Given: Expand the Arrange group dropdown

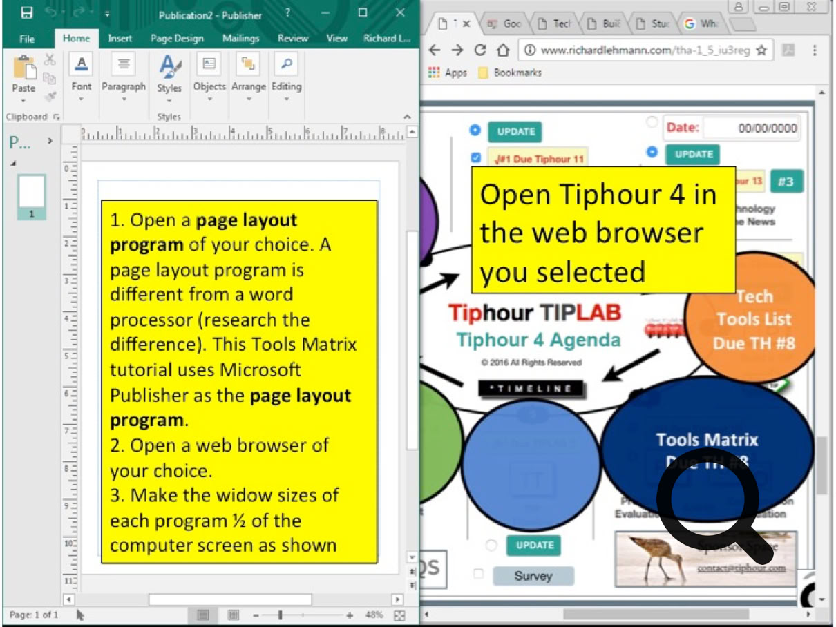Looking at the screenshot, I should tap(249, 77).
